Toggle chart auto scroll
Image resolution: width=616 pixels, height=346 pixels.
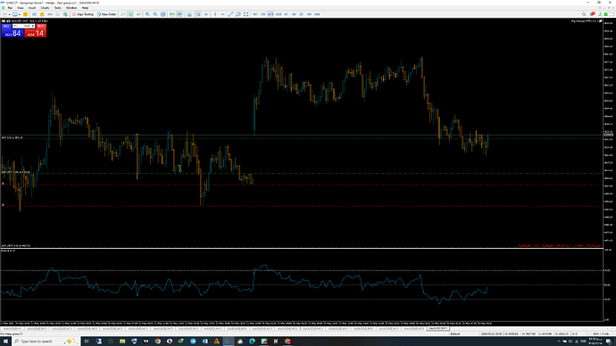click(172, 14)
